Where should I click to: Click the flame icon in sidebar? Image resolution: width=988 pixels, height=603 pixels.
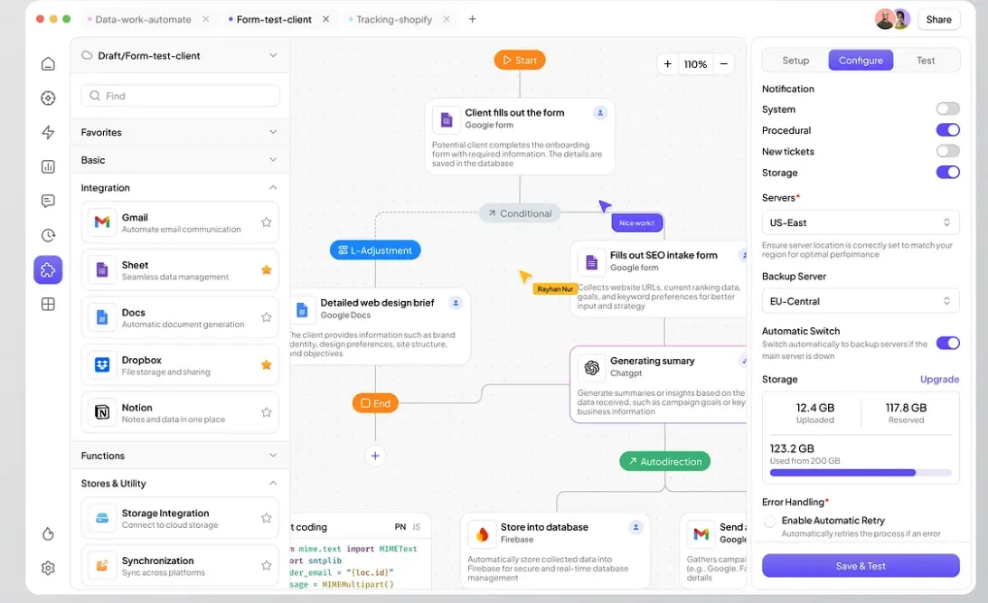(48, 533)
